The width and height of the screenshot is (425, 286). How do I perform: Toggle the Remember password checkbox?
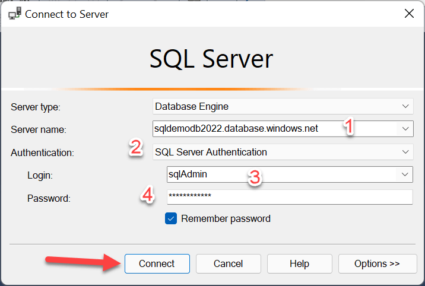pyautogui.click(x=171, y=218)
